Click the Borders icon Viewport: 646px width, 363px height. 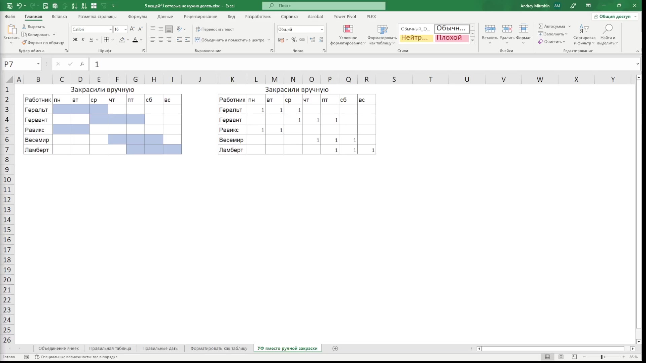pos(107,40)
